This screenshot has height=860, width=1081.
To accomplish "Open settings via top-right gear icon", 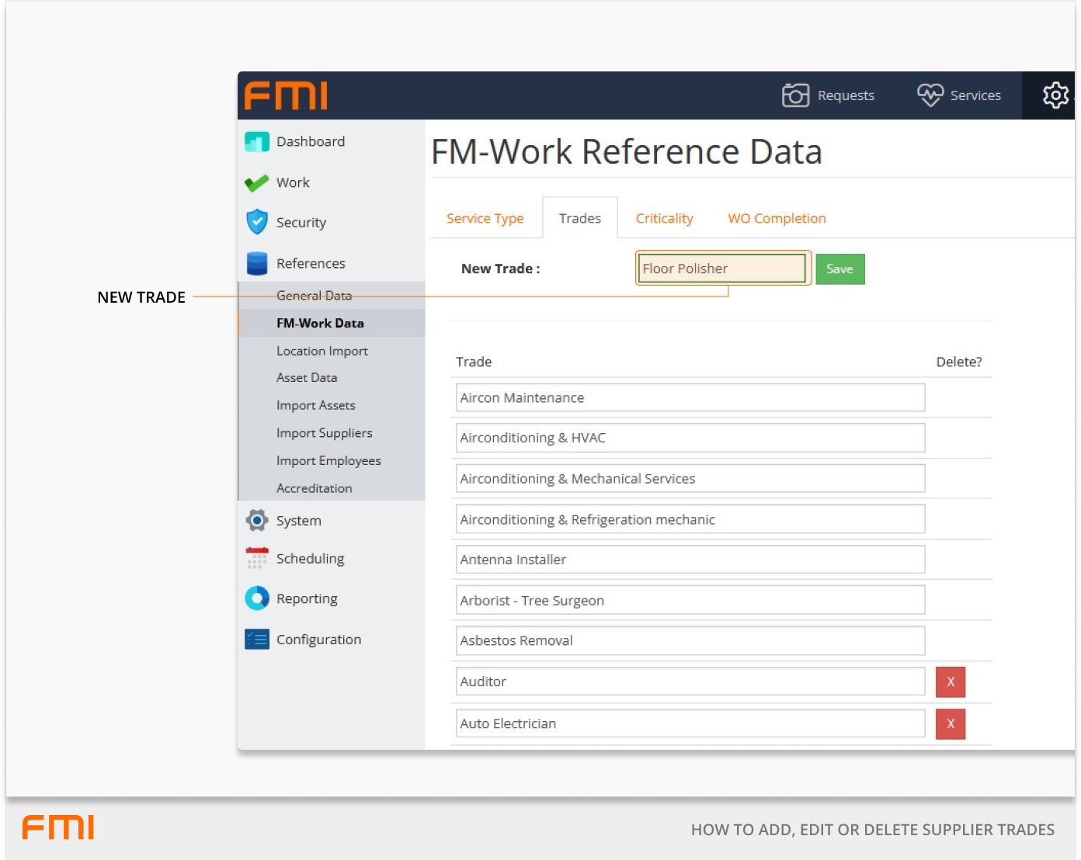I will pos(1055,95).
